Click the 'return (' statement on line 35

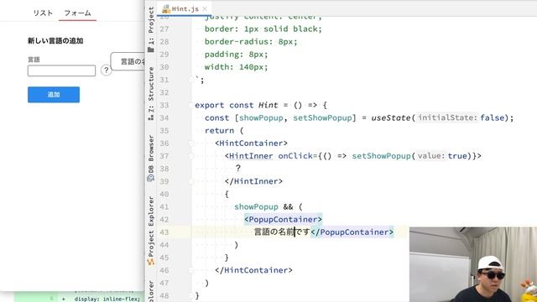(224, 131)
